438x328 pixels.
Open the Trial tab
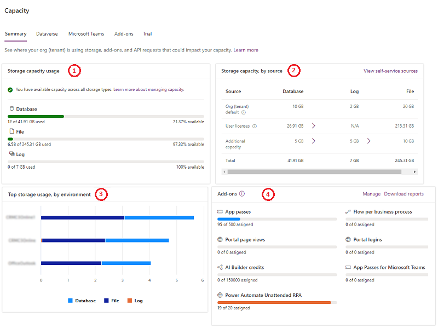(x=147, y=34)
